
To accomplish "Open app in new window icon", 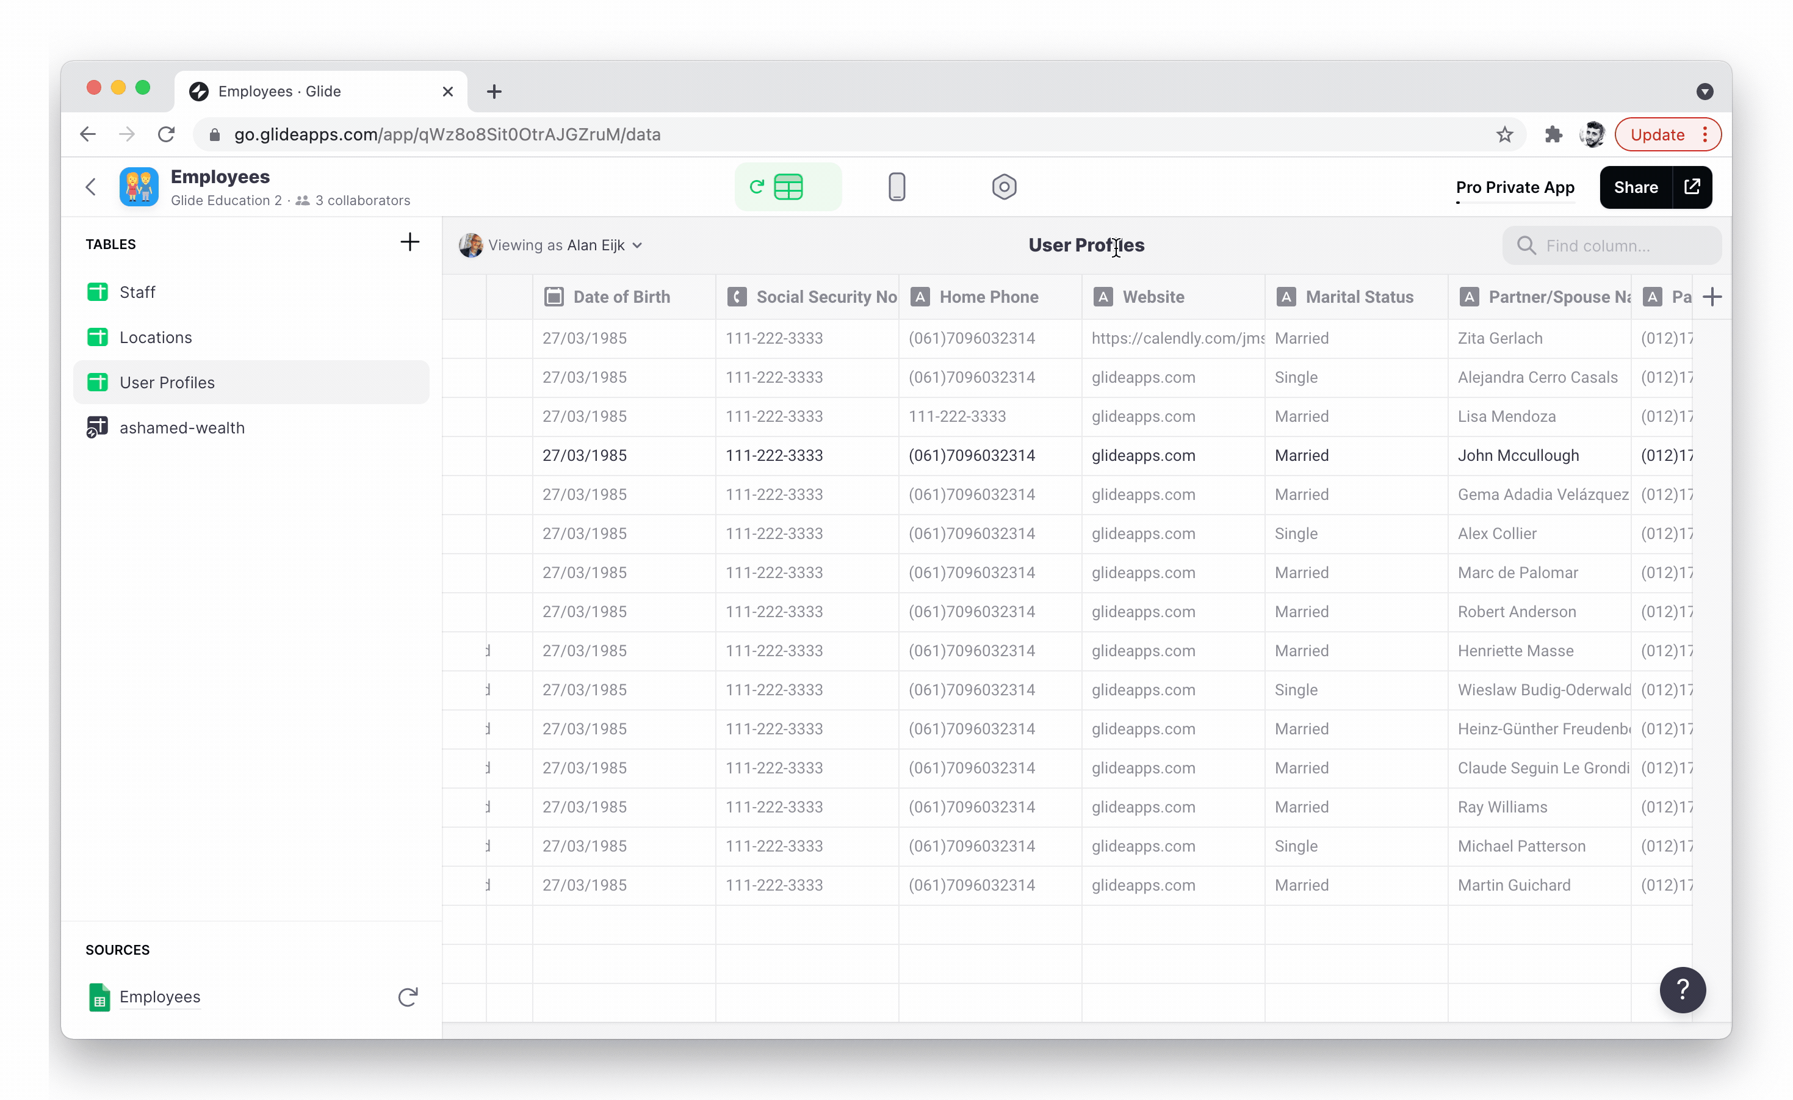I will (1692, 187).
